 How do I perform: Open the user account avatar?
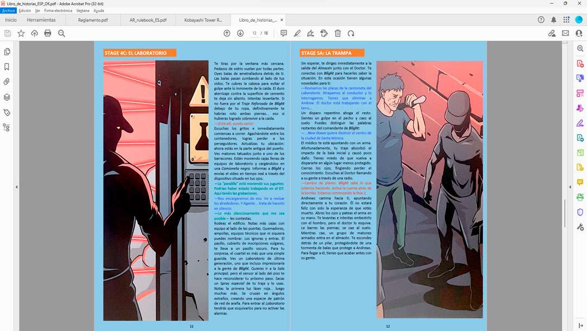coord(579,20)
